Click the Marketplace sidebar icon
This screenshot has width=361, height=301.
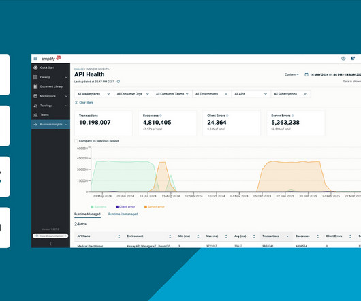tap(35, 96)
